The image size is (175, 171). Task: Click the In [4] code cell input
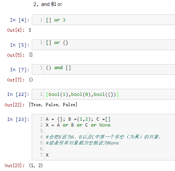[104, 20]
